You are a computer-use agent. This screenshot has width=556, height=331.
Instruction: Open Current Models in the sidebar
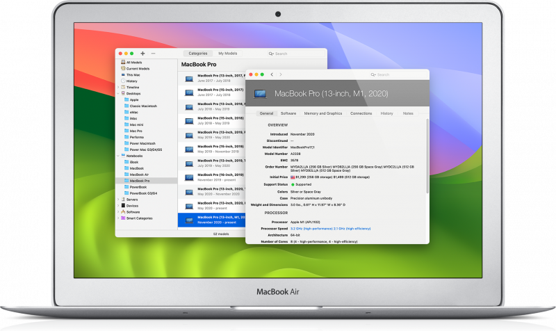[138, 68]
